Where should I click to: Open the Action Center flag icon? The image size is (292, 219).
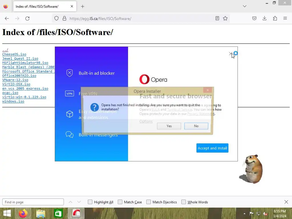[251, 214]
